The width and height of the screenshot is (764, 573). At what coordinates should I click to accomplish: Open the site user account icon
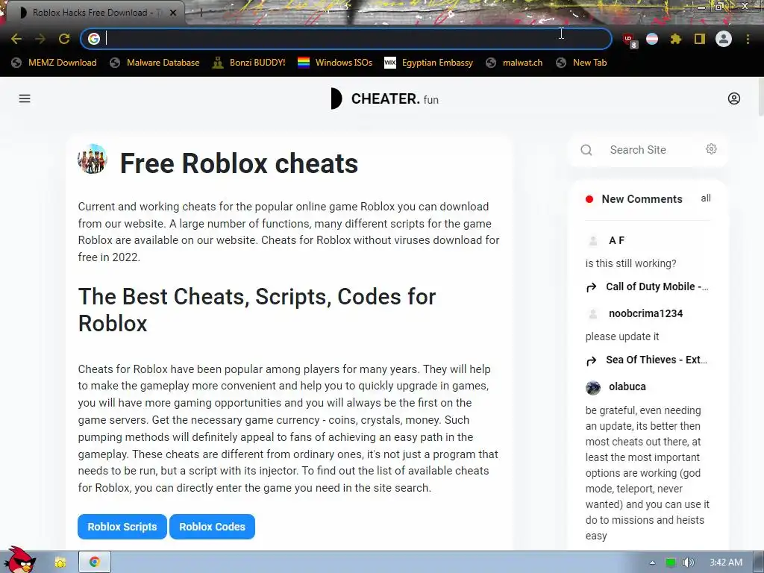point(734,98)
